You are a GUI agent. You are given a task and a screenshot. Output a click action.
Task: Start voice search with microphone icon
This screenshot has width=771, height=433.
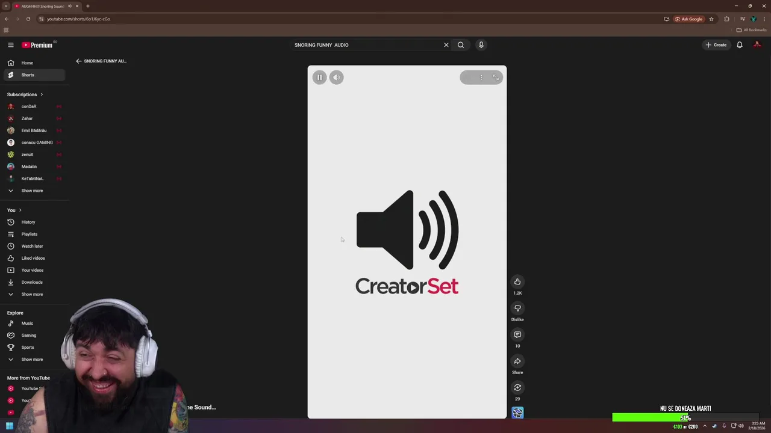click(481, 45)
